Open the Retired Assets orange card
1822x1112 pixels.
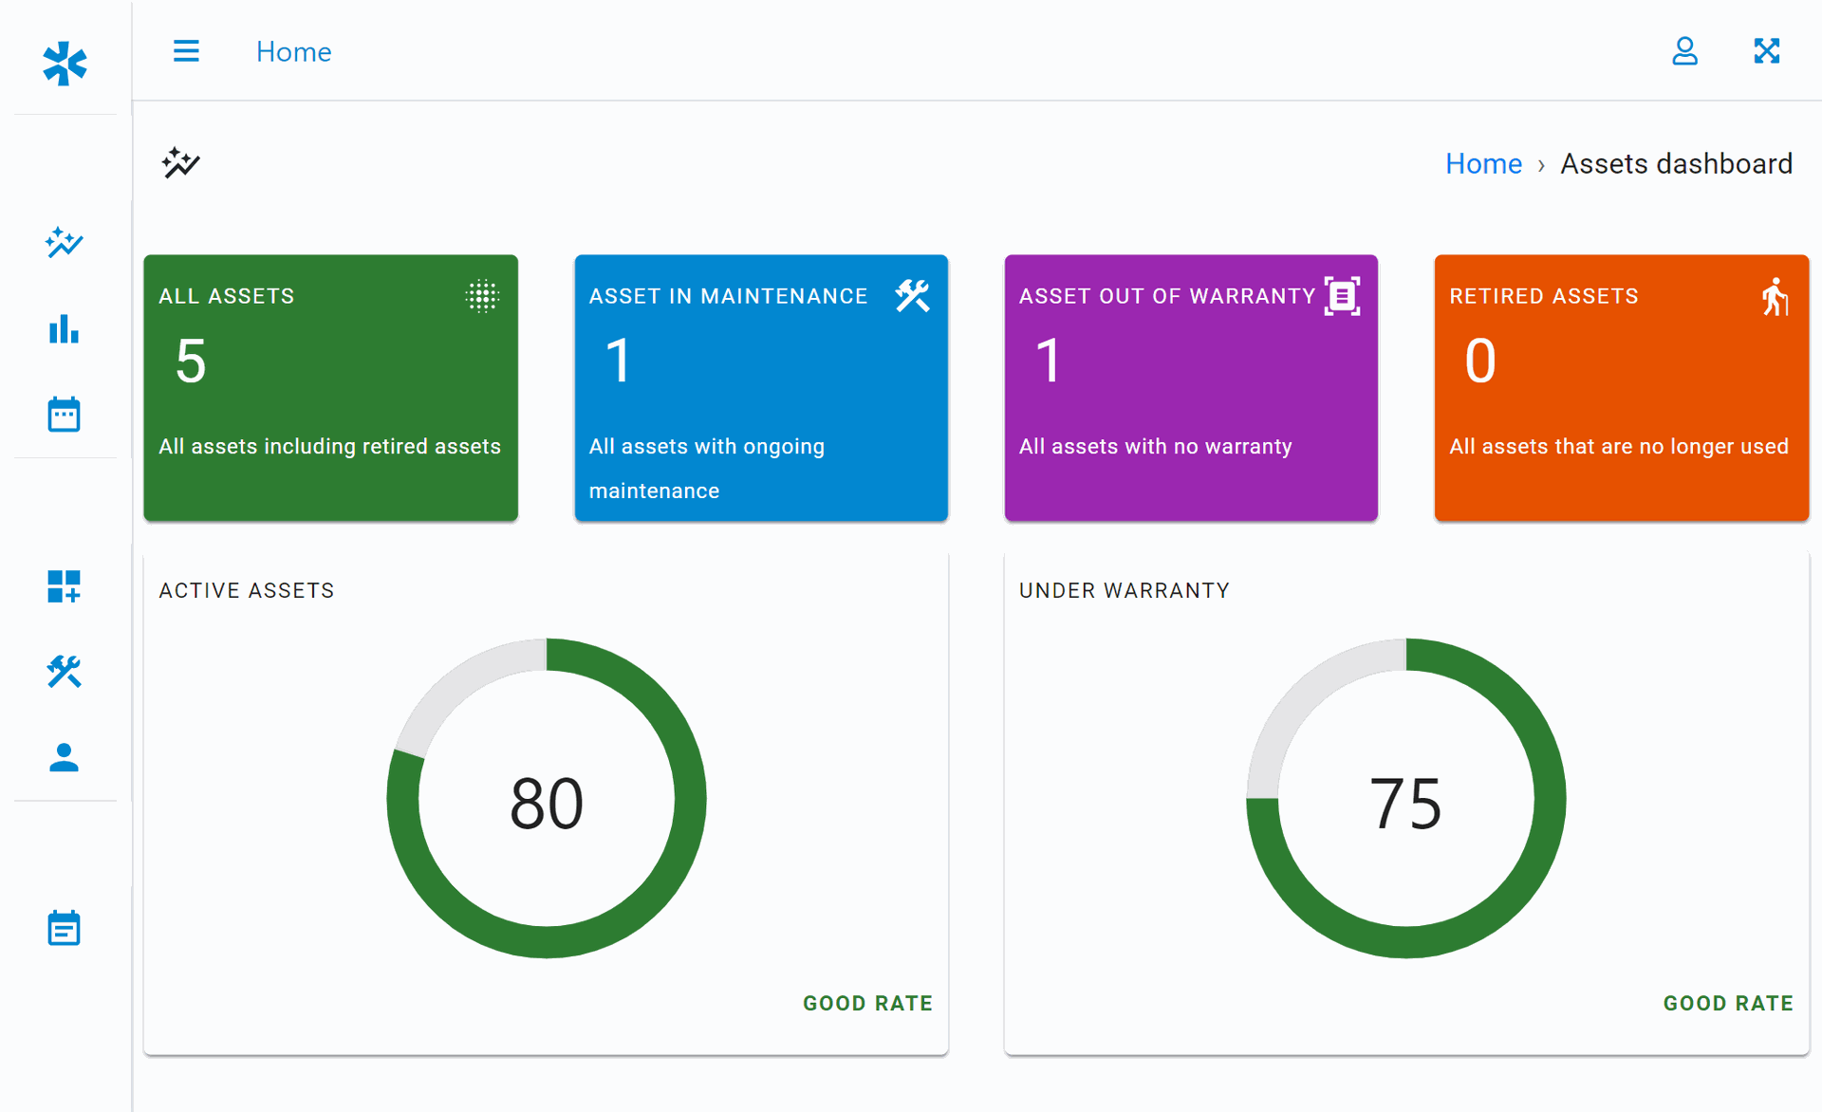pos(1621,387)
